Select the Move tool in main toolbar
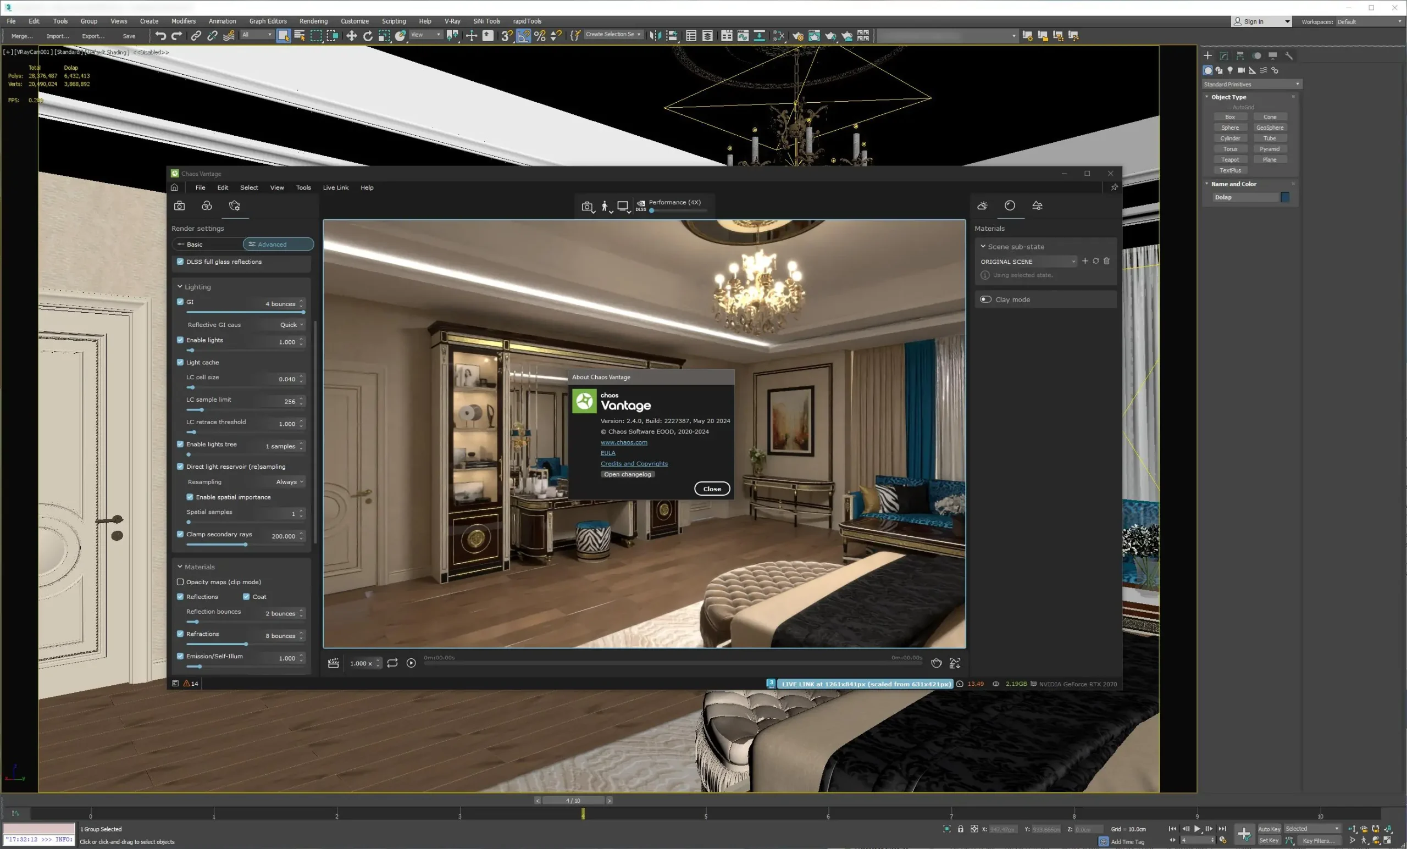Screen dimensions: 1407x849 click(x=351, y=36)
